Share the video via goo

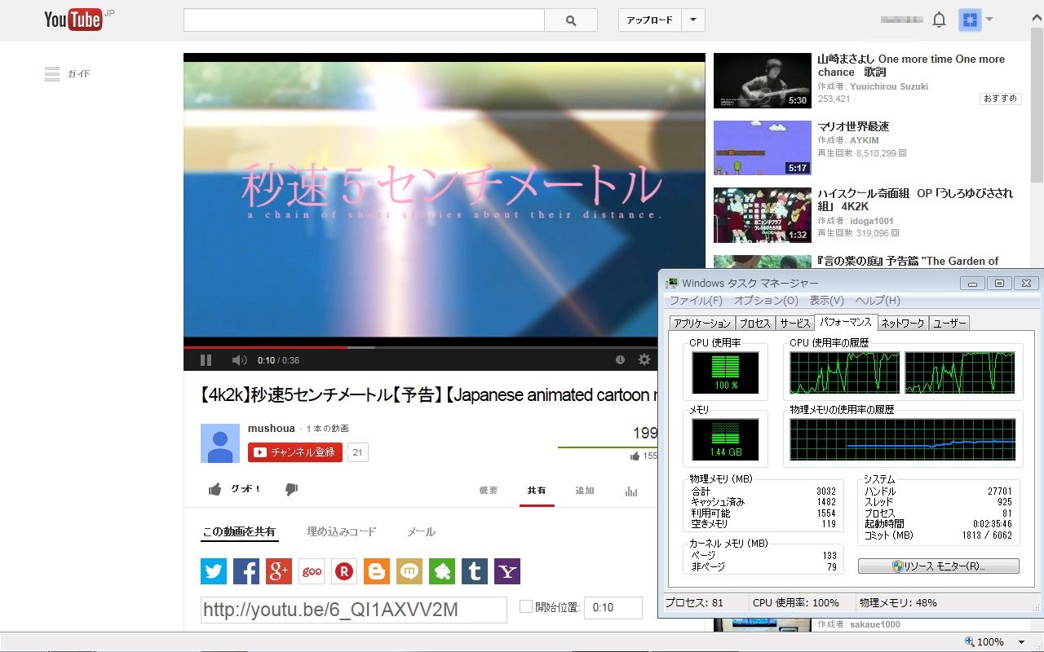point(312,571)
